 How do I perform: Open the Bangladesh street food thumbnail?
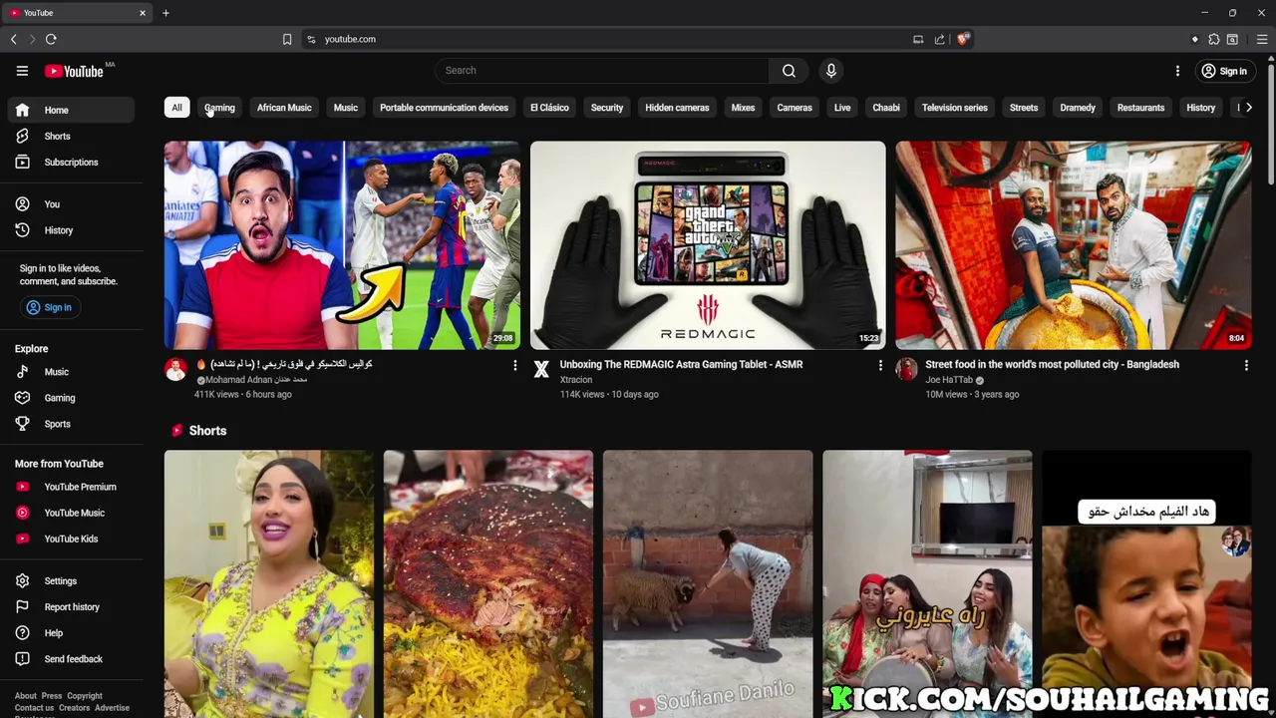point(1073,245)
